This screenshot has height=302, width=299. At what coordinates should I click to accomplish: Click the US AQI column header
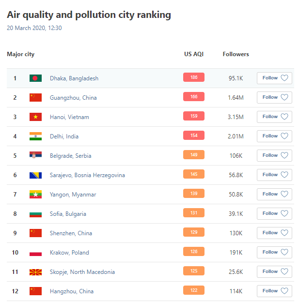point(194,54)
